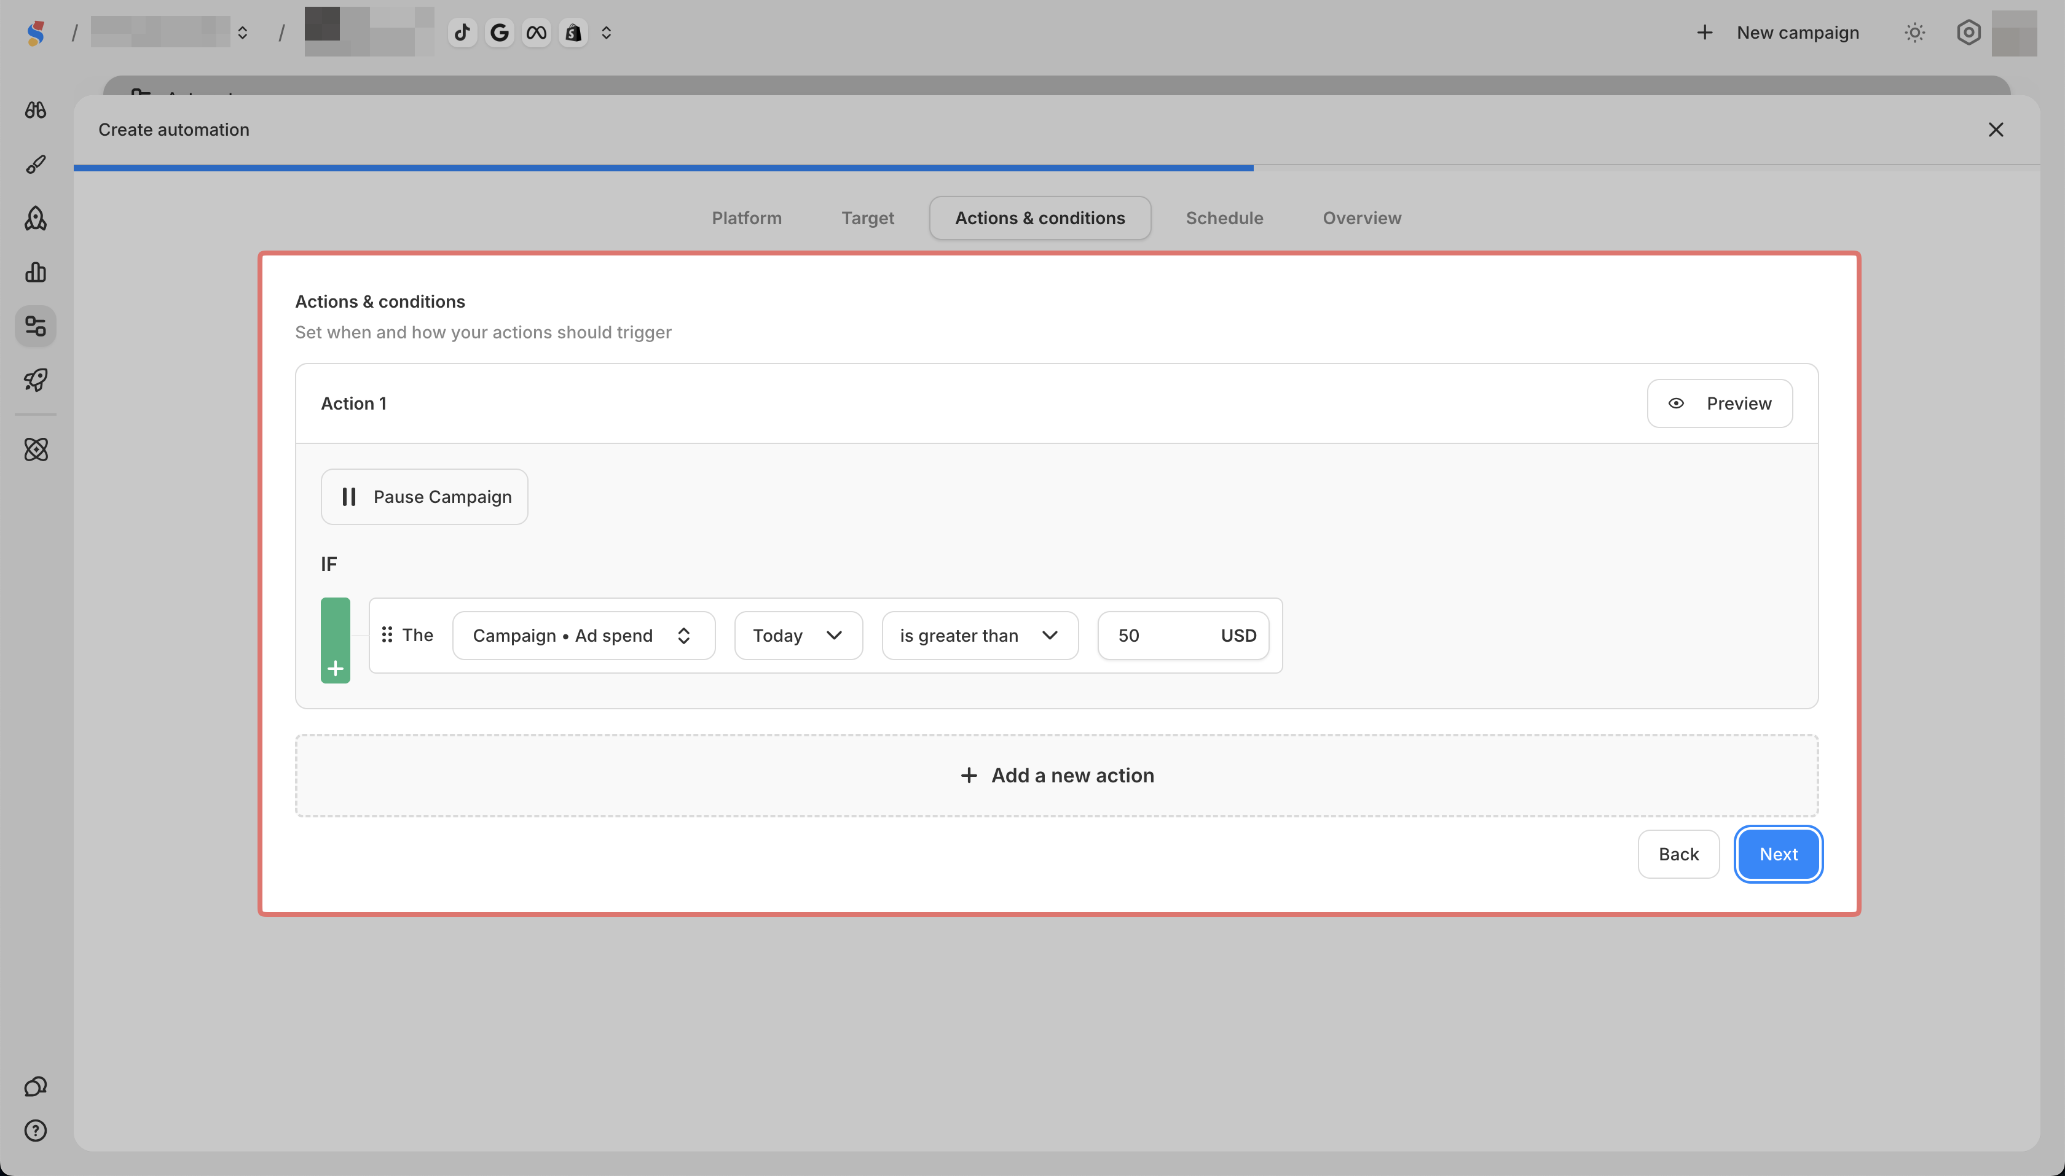
Task: Go to the Overview tab
Action: [x=1362, y=218]
